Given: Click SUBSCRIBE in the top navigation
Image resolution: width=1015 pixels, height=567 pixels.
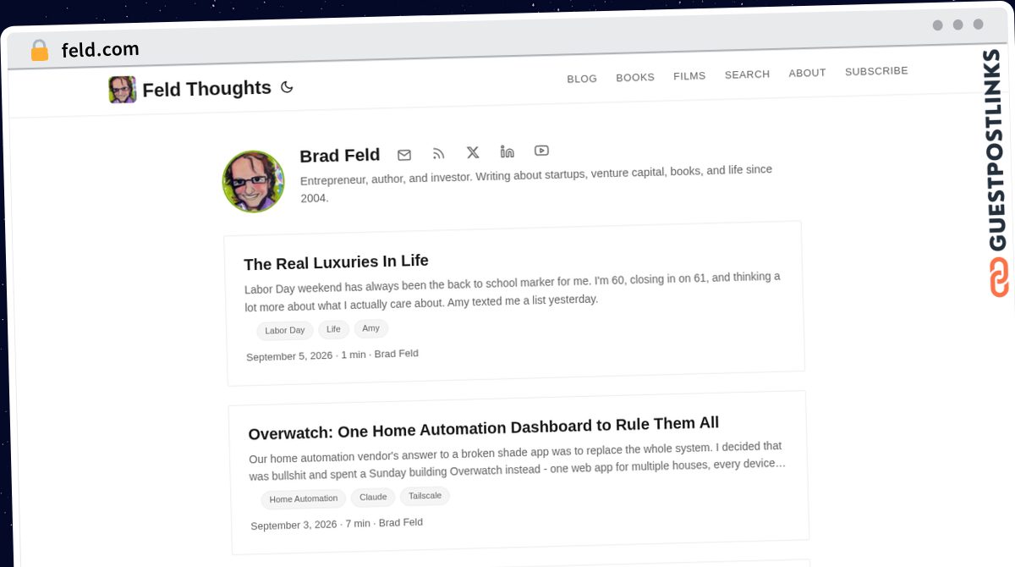Looking at the screenshot, I should (876, 71).
